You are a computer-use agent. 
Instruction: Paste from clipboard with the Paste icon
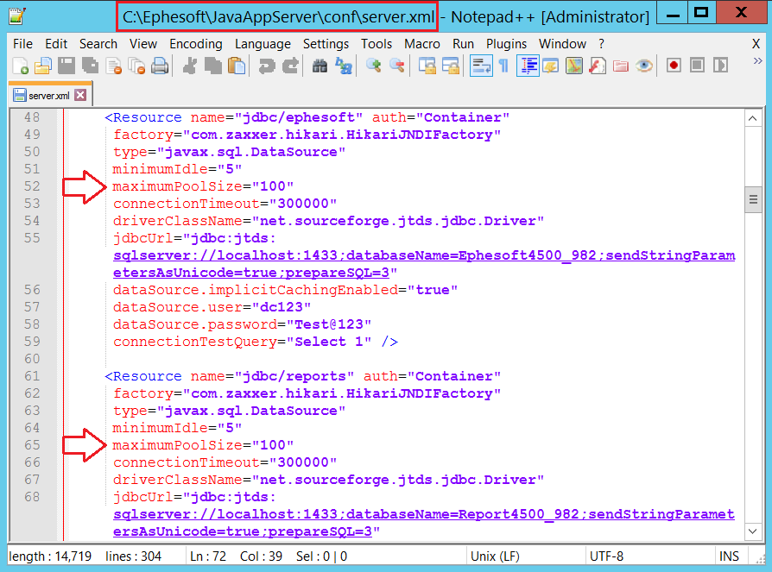pyautogui.click(x=237, y=66)
